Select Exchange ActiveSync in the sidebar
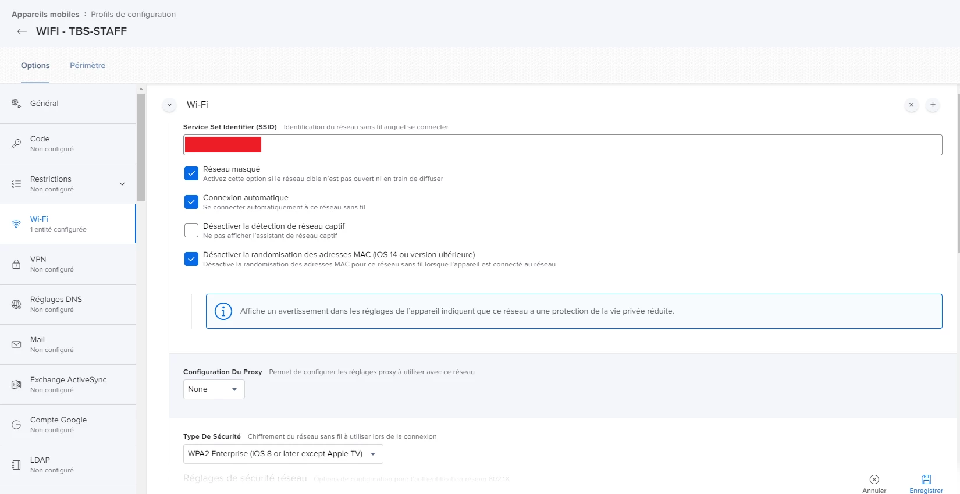This screenshot has width=960, height=494. pos(68,385)
